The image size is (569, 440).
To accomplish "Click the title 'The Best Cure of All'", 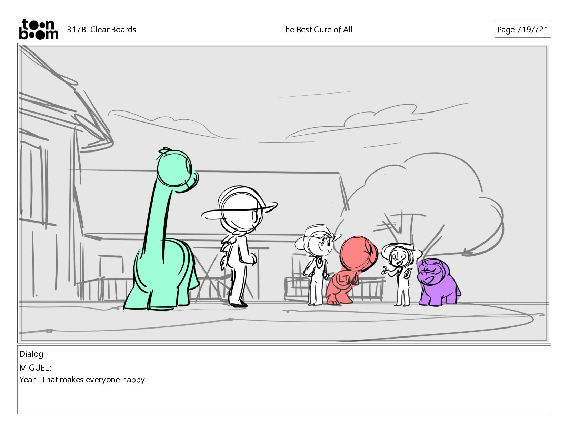I will pyautogui.click(x=317, y=30).
